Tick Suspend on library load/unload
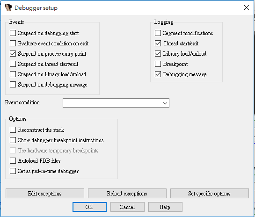Viewport: 255px width, 217px height. click(x=13, y=74)
